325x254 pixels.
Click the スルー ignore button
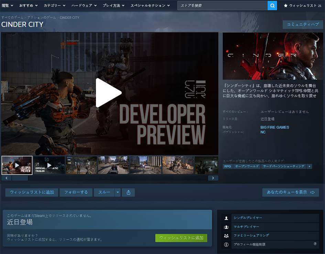pos(104,192)
